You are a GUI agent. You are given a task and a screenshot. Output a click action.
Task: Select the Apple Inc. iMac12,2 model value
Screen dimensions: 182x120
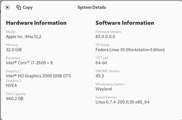pyautogui.click(x=24, y=36)
